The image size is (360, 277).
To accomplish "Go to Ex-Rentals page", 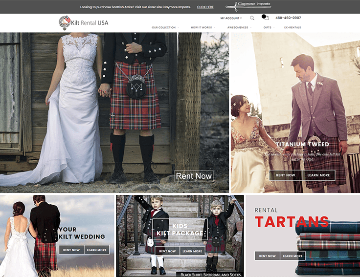I will [292, 27].
